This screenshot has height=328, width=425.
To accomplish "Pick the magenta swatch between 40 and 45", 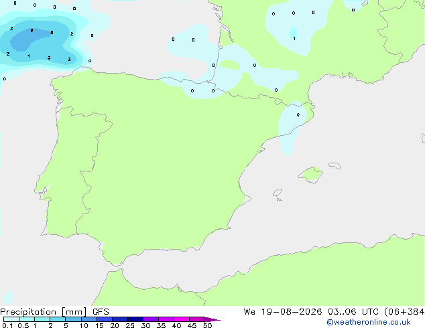I will [182, 319].
